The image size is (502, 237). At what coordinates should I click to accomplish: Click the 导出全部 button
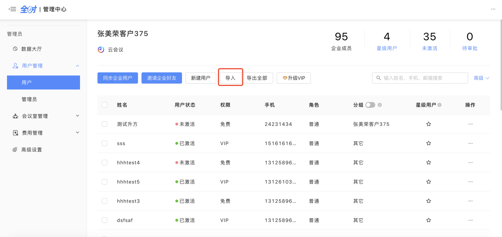click(x=257, y=78)
